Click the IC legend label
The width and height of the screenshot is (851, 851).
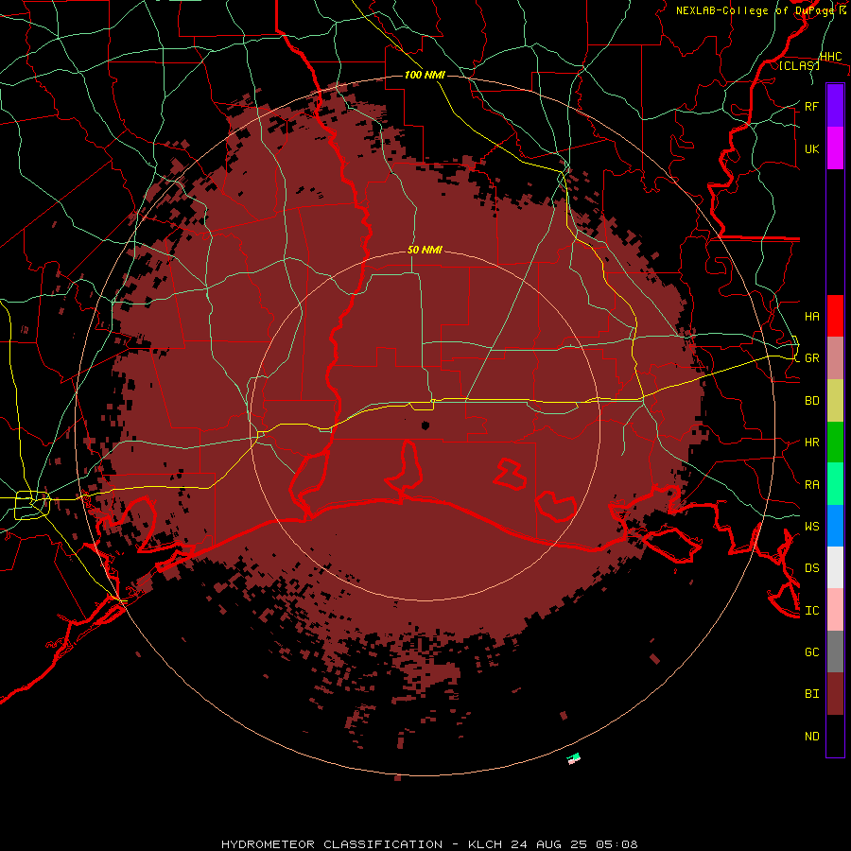811,611
